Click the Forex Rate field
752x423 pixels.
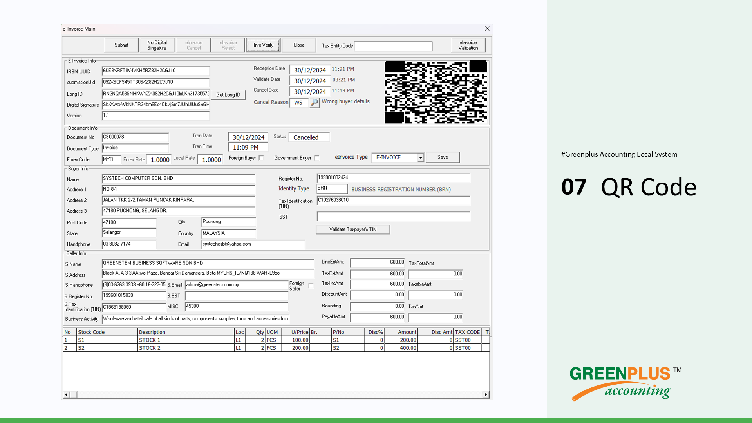(x=159, y=159)
